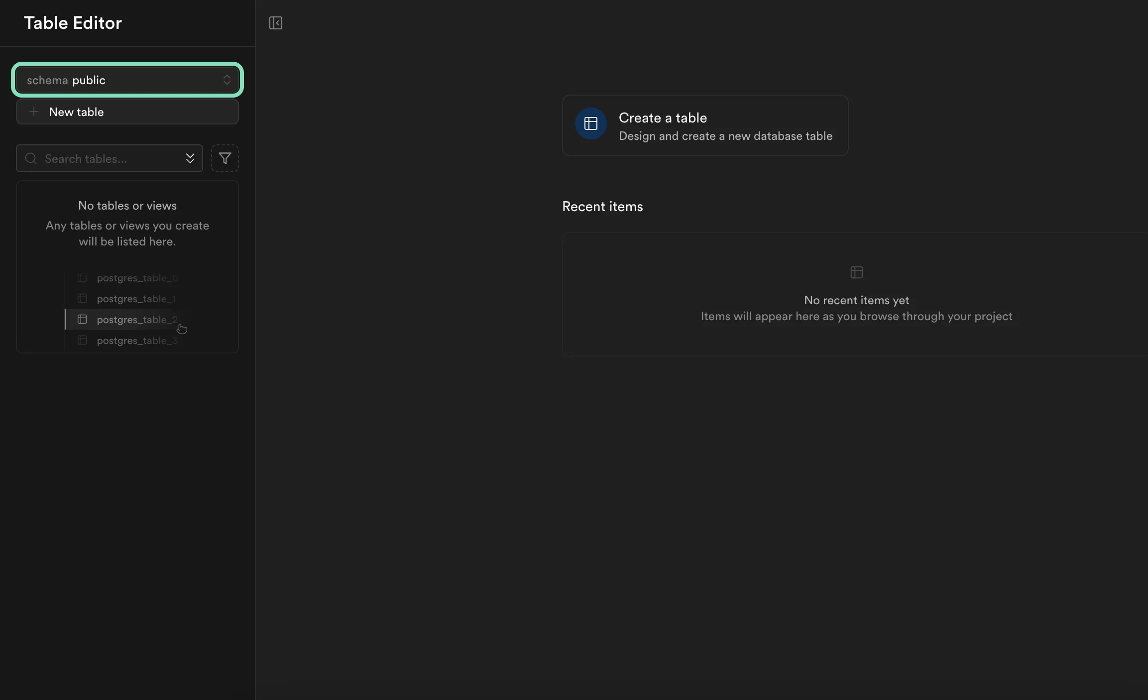Select postgres_table_2 in the list
Viewport: 1148px width, 700px height.
pyautogui.click(x=137, y=320)
